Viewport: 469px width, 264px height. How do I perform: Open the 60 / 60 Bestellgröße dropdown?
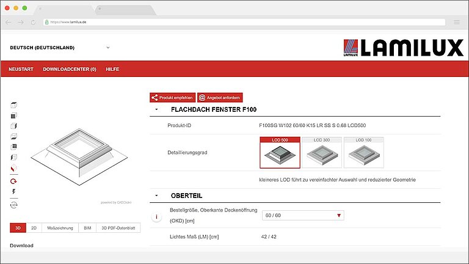point(303,216)
